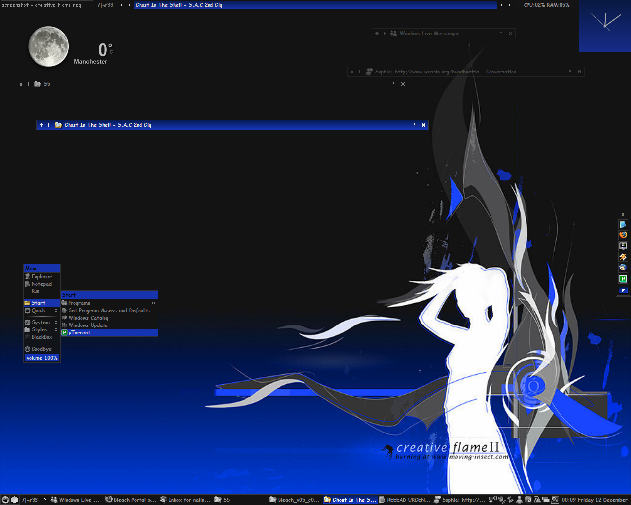Click right arrow before CPU/RAM on top bar
Screen dimensions: 631x505
click(x=510, y=5)
